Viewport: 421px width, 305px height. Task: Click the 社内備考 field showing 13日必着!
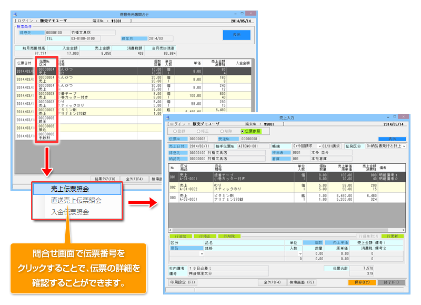(x=228, y=268)
